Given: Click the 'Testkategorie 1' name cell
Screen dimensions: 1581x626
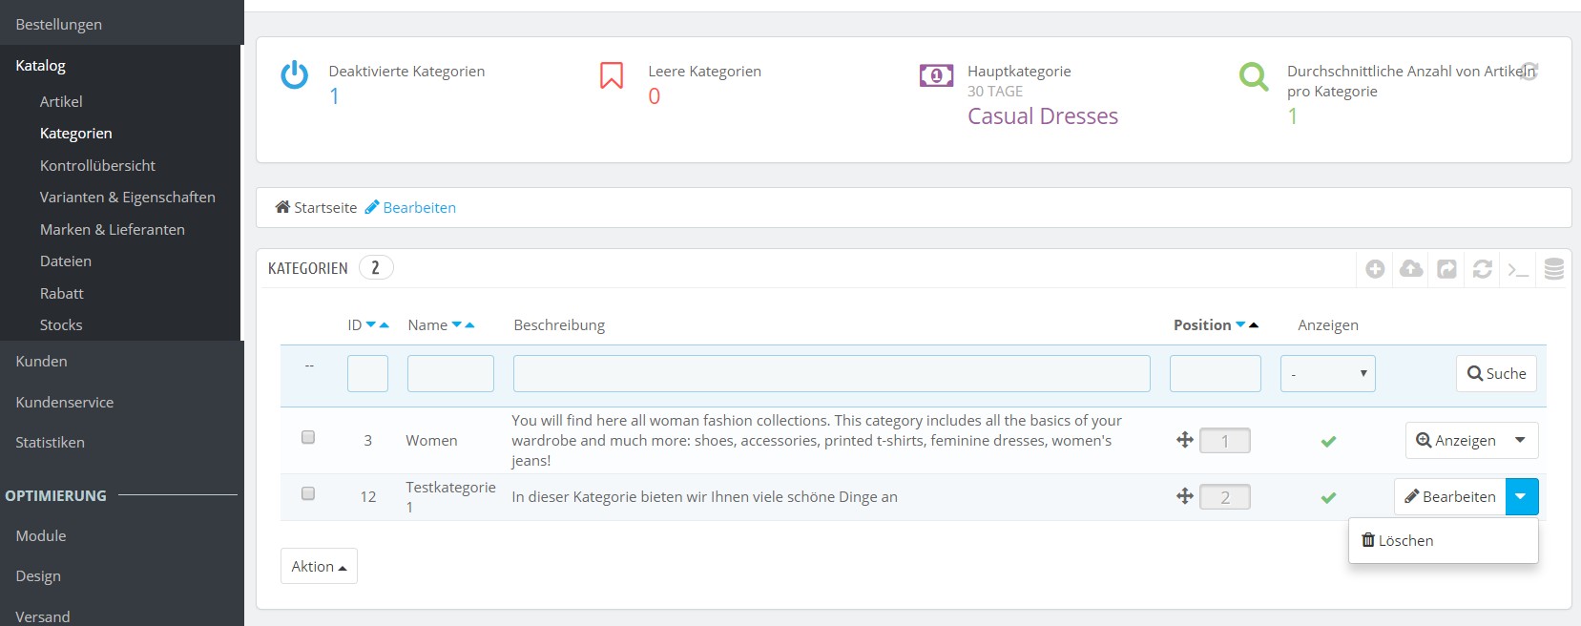Looking at the screenshot, I should [x=450, y=496].
